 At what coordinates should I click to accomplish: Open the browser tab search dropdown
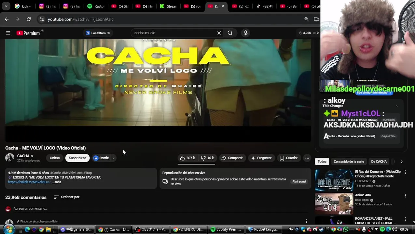(6, 6)
